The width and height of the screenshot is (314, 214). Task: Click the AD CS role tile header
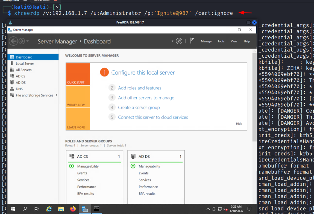pyautogui.click(x=94, y=156)
